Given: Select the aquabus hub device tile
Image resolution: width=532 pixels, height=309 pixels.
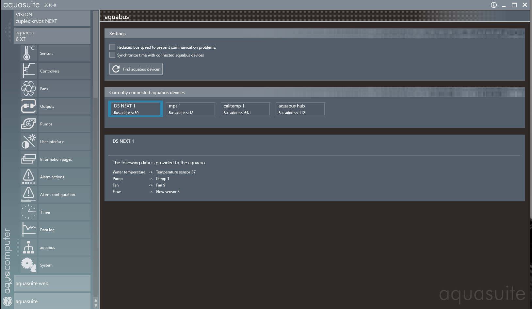Looking at the screenshot, I should click(x=300, y=109).
